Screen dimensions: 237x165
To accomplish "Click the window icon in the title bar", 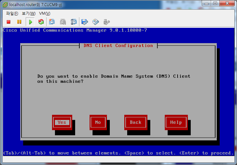I will point(5,4).
